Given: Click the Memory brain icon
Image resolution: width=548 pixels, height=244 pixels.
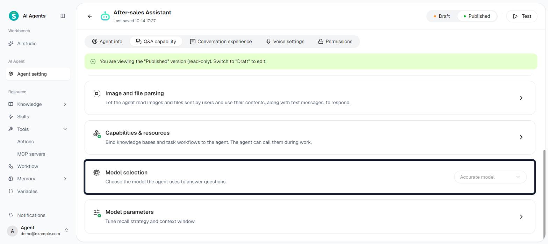Looking at the screenshot, I should [11, 179].
